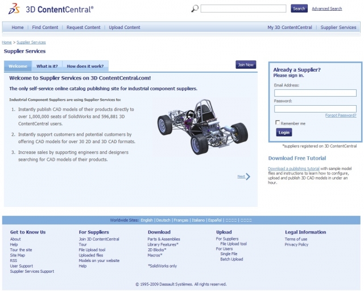Screen dimensions: 364x291
Task: Click the Next link text
Action: 241,176
